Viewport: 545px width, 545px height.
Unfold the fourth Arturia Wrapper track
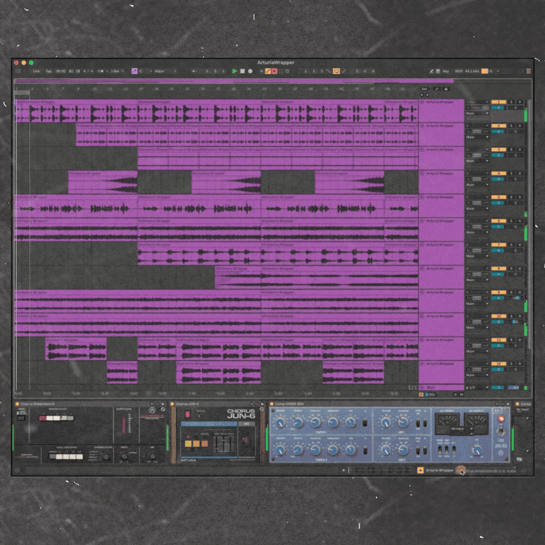click(x=422, y=173)
